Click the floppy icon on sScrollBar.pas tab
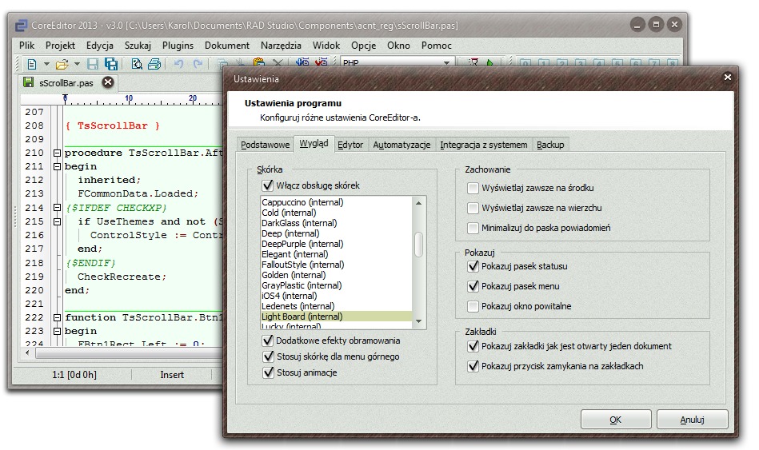The height and width of the screenshot is (450, 759). point(29,82)
